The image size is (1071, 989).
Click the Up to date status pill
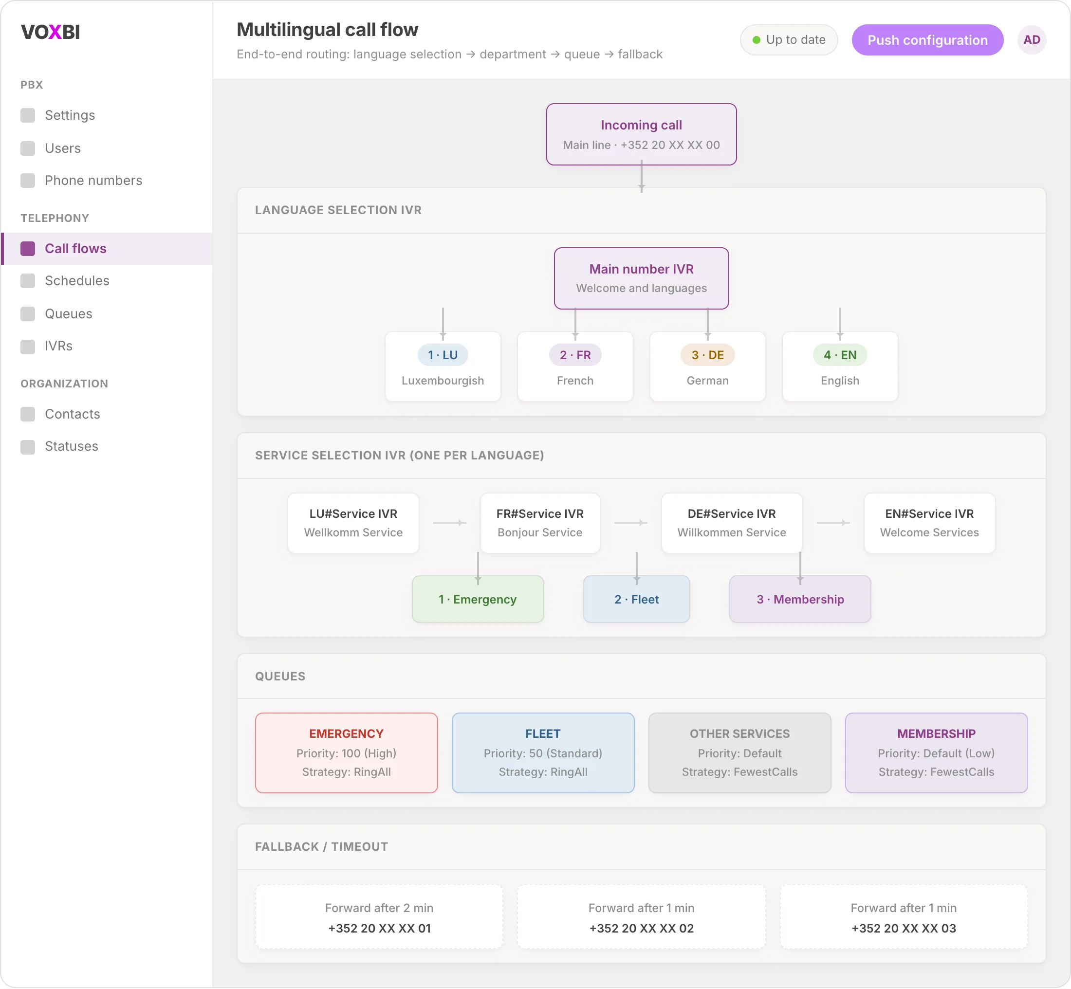[789, 39]
